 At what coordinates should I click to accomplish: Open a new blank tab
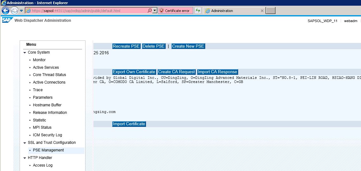(270, 11)
